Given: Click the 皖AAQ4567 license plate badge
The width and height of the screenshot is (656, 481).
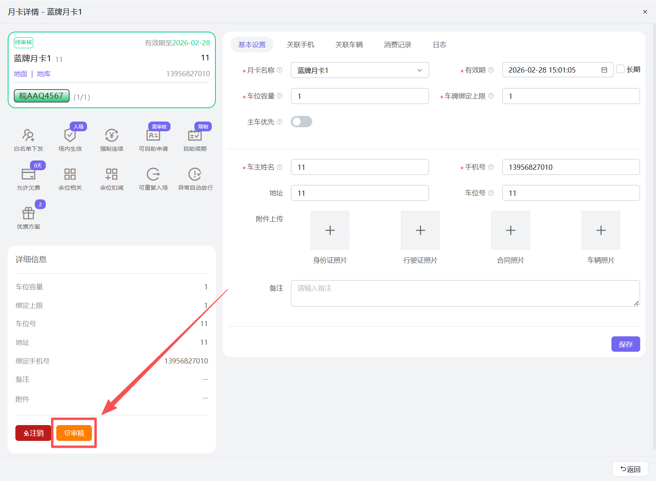Looking at the screenshot, I should coord(41,96).
